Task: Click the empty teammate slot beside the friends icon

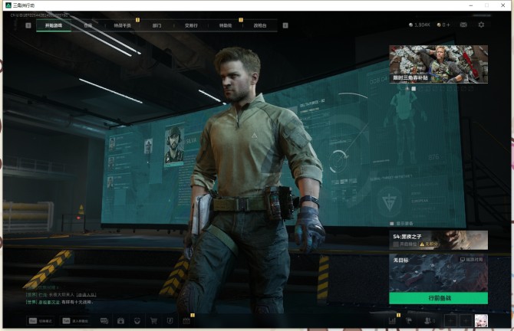Action: pos(451,321)
